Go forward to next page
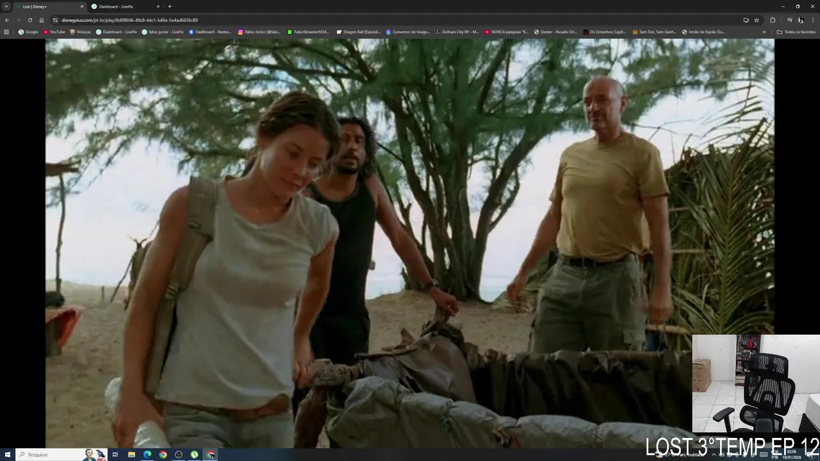 [18, 20]
